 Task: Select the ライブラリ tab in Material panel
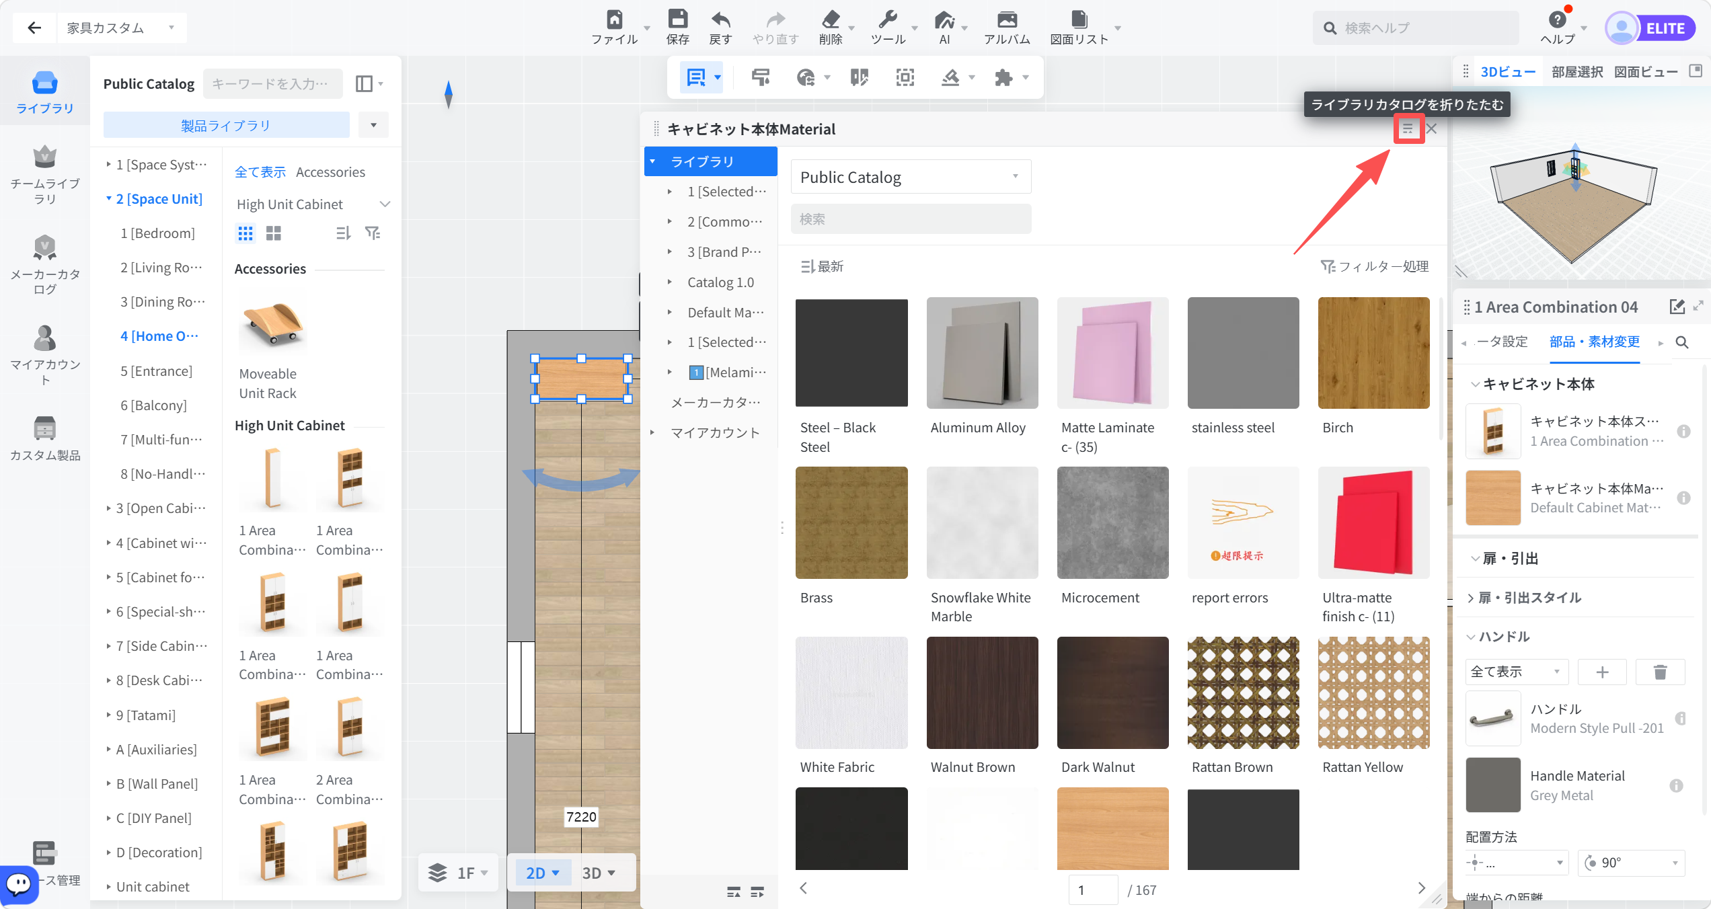(x=710, y=161)
